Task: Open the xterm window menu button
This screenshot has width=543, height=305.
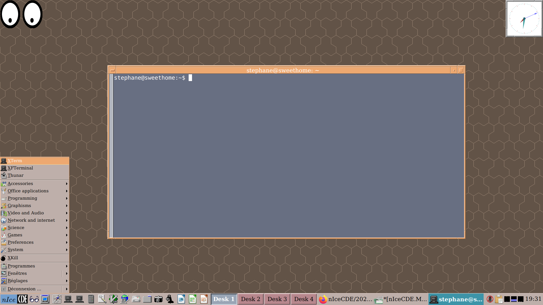Action: pos(112,70)
